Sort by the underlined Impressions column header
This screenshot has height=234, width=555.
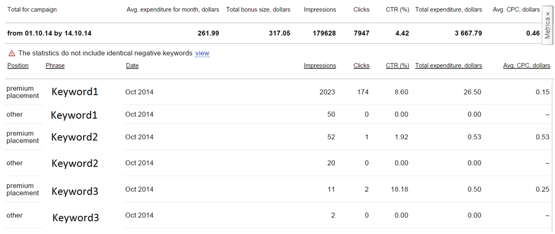[x=319, y=66]
